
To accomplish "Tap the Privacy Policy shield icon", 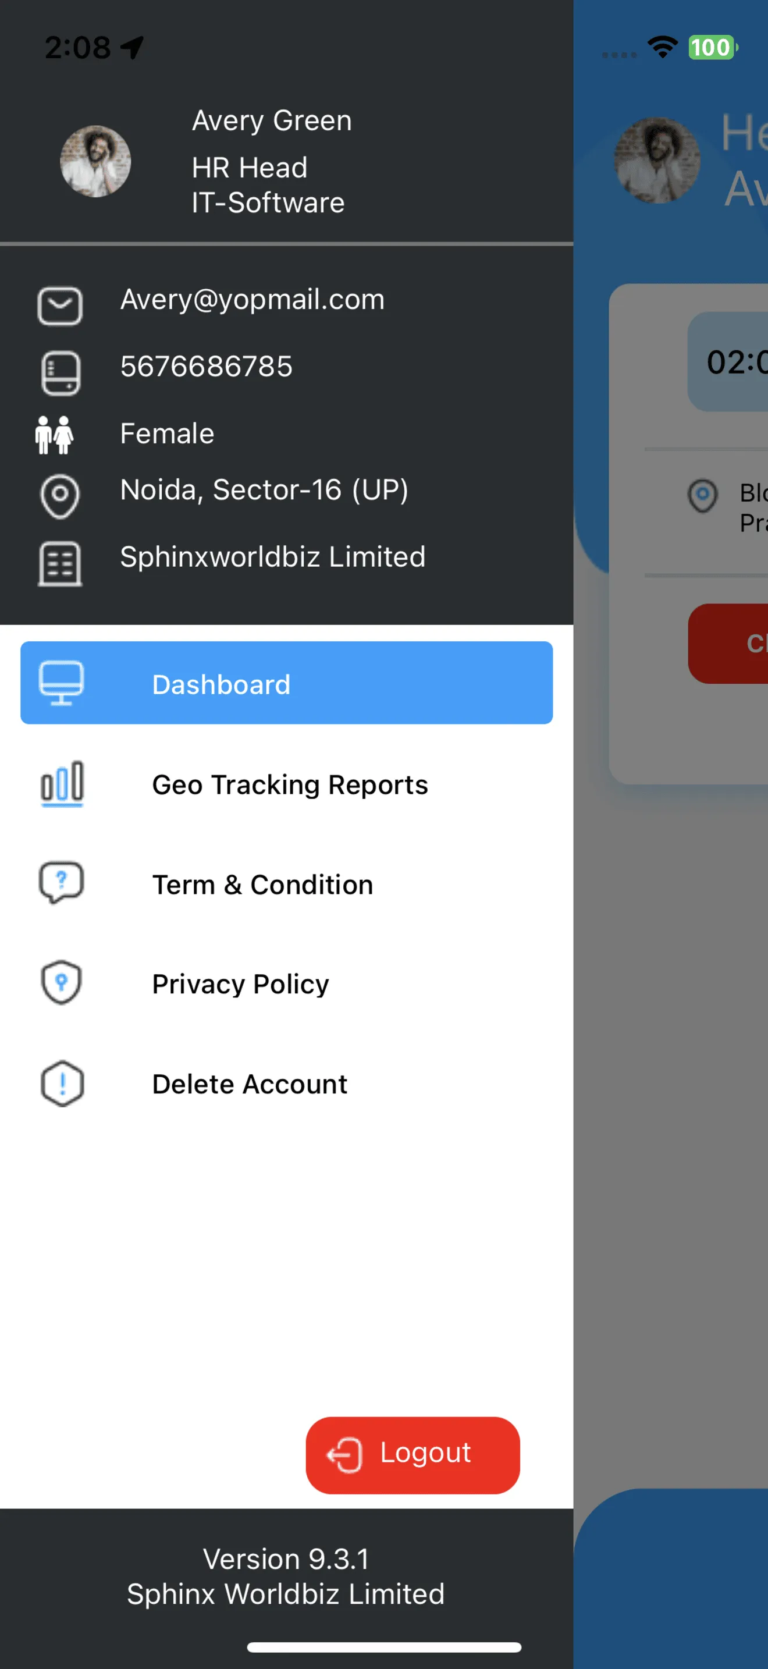I will [x=62, y=982].
